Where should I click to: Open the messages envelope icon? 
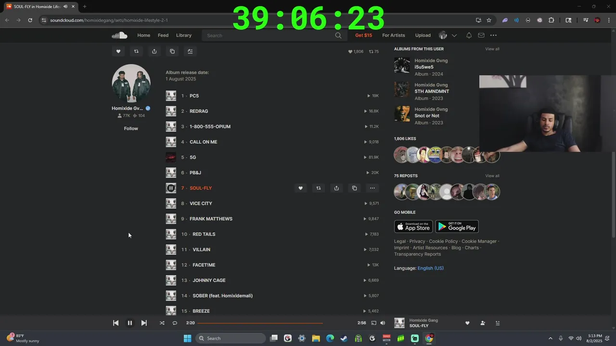click(x=481, y=35)
